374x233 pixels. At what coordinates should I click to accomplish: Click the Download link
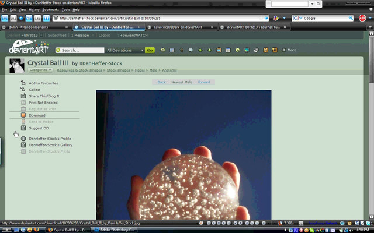(x=37, y=115)
